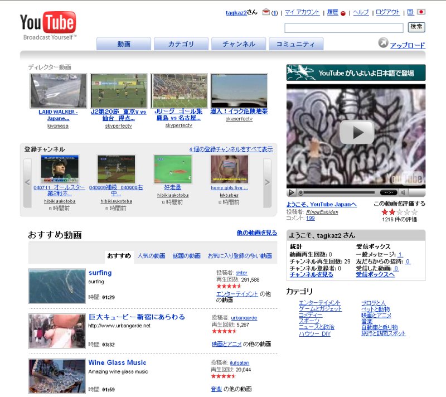Open the カテゴリ tab
This screenshot has height=397, width=446.
click(x=181, y=44)
